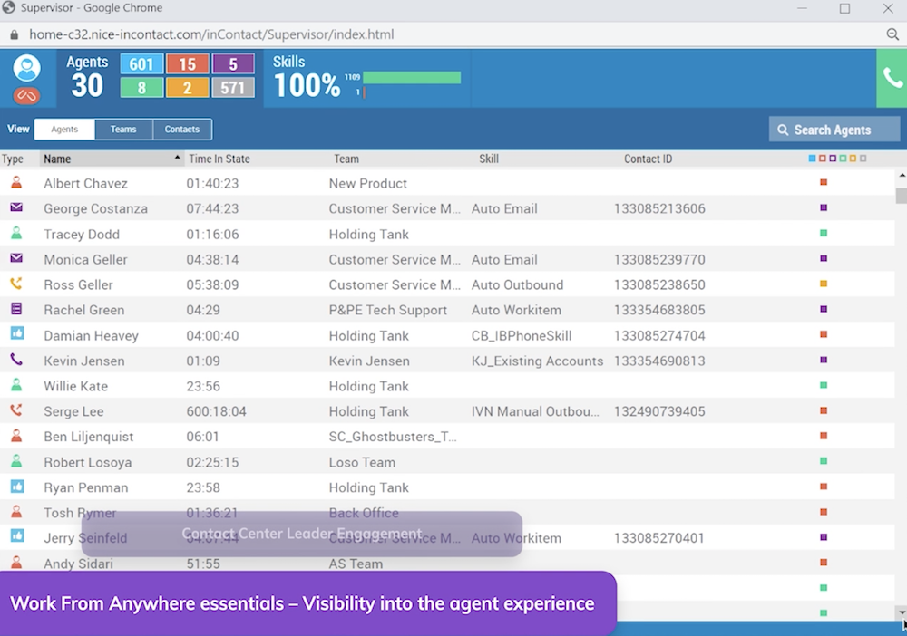The height and width of the screenshot is (636, 907).
Task: Sort by Team column header
Action: (346, 159)
